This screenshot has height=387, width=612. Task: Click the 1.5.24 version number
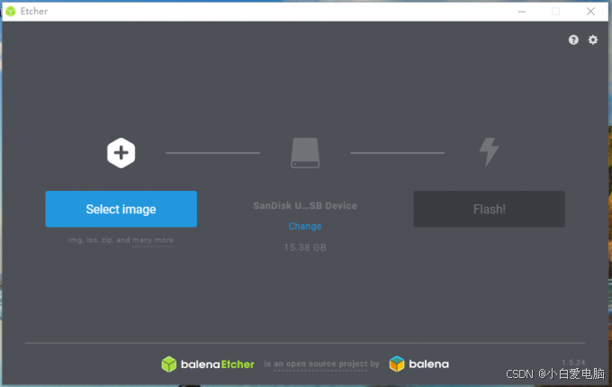[573, 363]
